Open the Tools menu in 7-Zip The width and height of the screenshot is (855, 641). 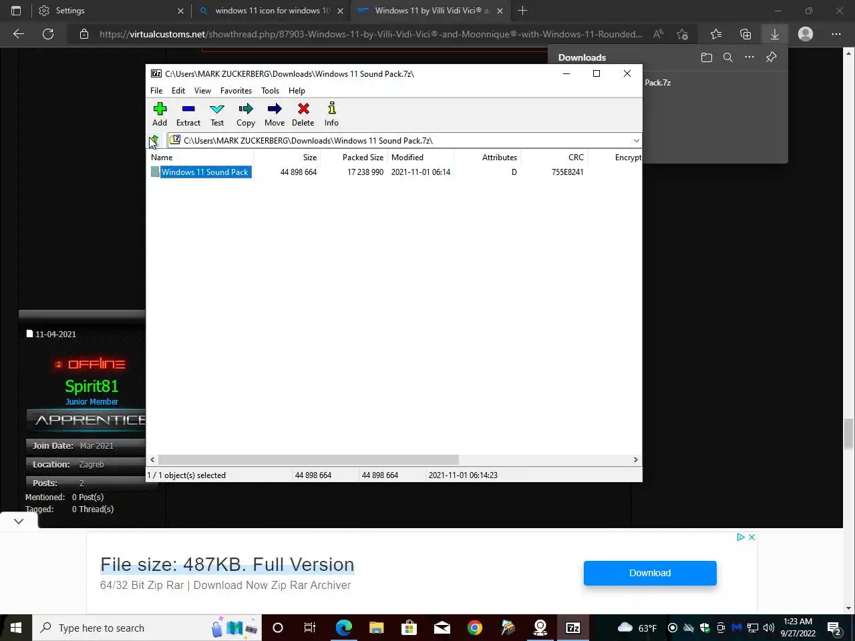pyautogui.click(x=270, y=91)
